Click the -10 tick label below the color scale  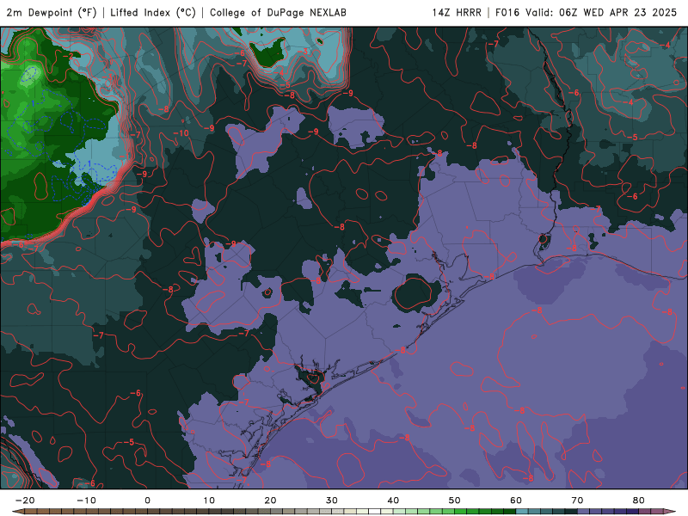(86, 501)
